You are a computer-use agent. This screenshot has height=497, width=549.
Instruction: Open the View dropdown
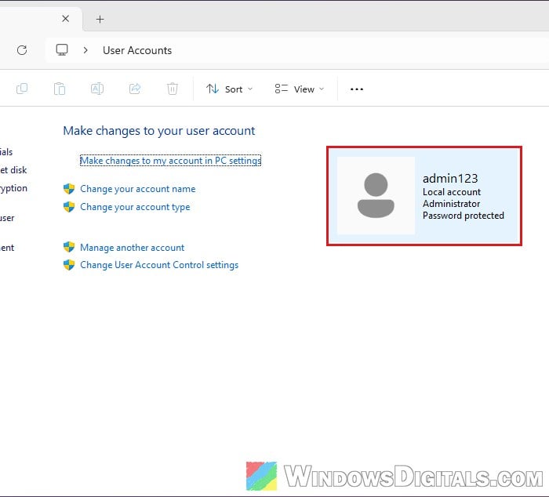pos(300,89)
